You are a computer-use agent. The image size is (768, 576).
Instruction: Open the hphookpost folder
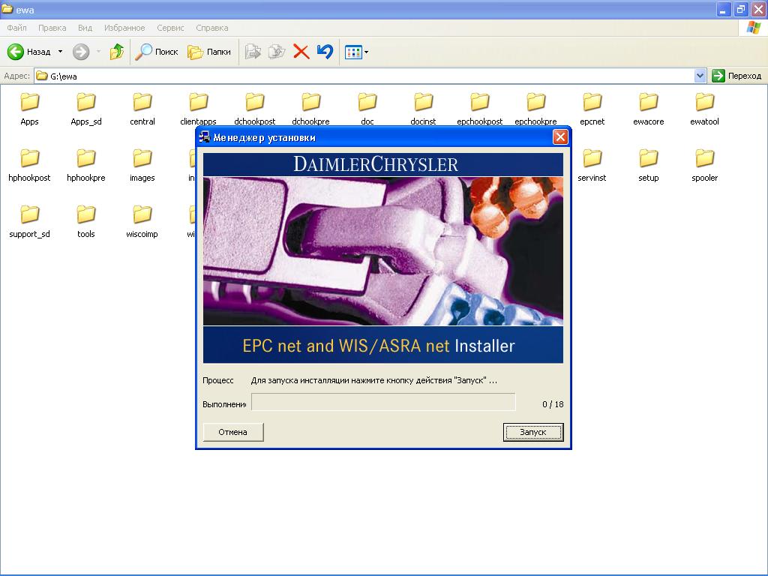[x=29, y=165]
